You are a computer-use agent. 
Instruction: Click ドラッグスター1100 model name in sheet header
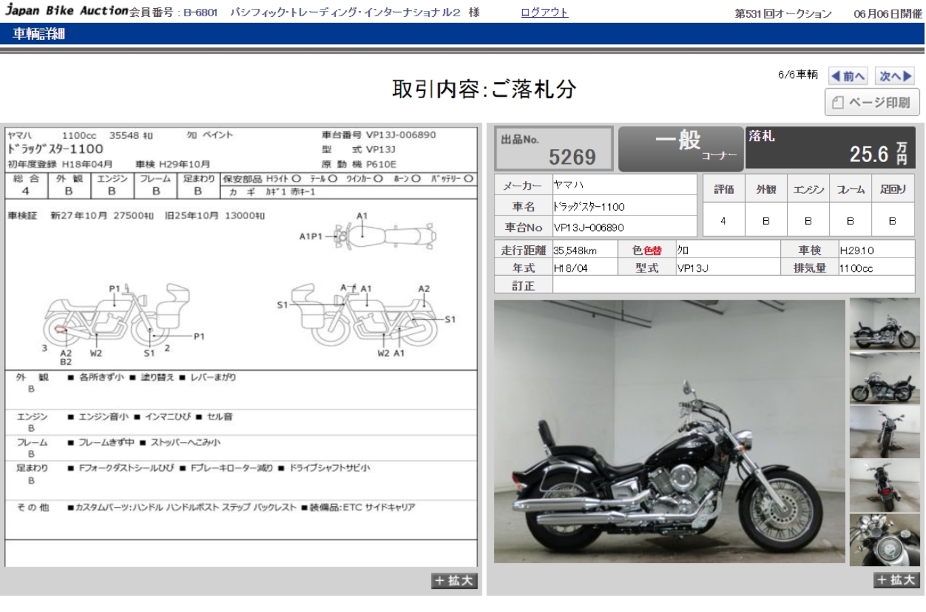(x=56, y=149)
